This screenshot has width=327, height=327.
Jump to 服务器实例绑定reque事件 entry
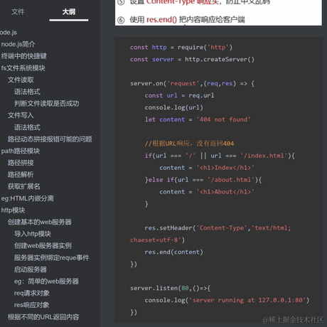(52, 257)
